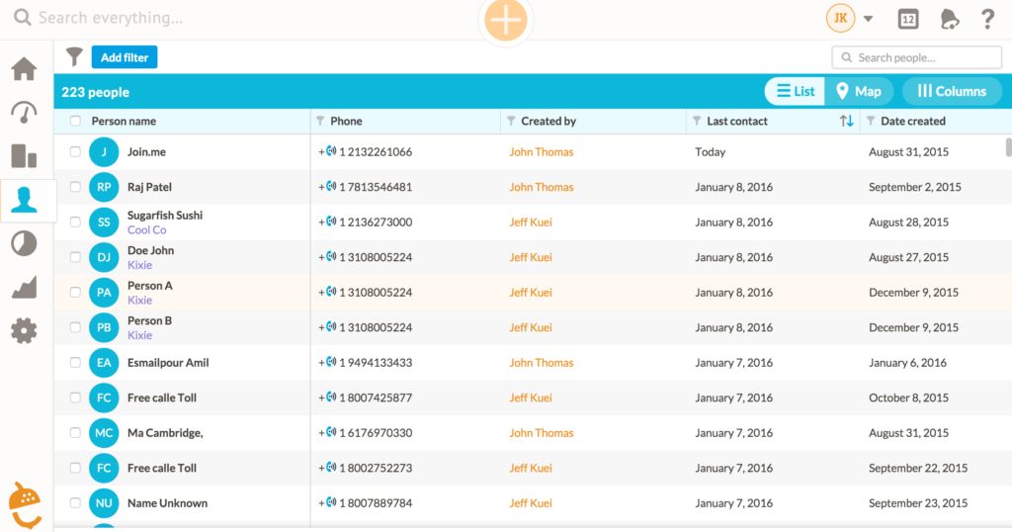Image resolution: width=1012 pixels, height=532 pixels.
Task: Open the companies building icon in the sidebar
Action: tap(24, 155)
